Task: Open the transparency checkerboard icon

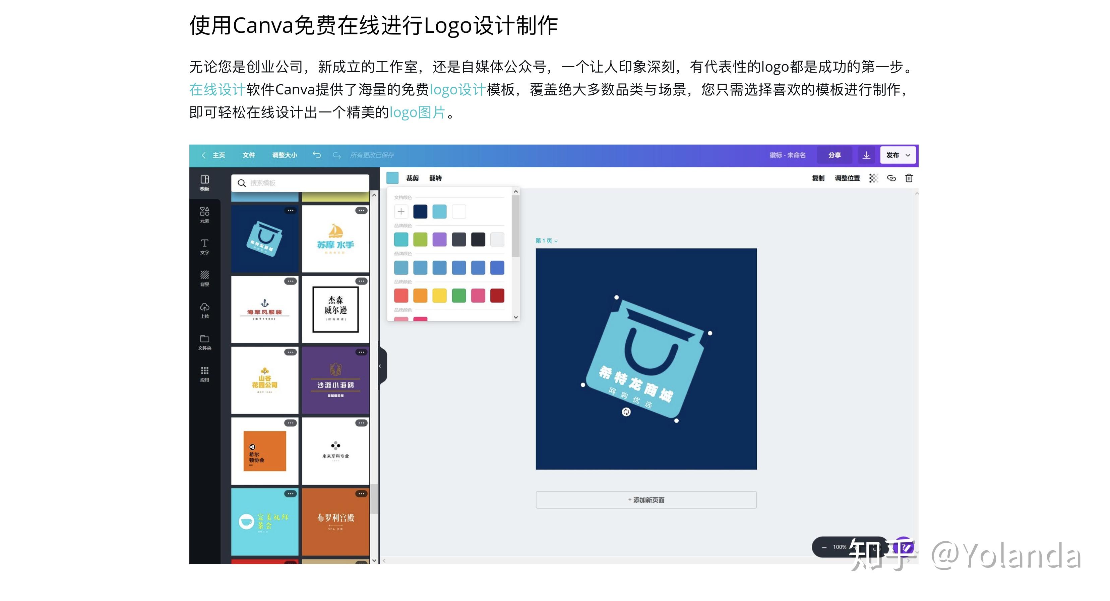Action: point(873,178)
